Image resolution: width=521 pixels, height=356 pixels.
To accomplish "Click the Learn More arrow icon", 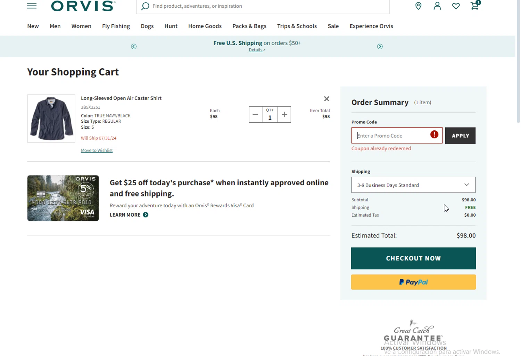I will point(146,215).
